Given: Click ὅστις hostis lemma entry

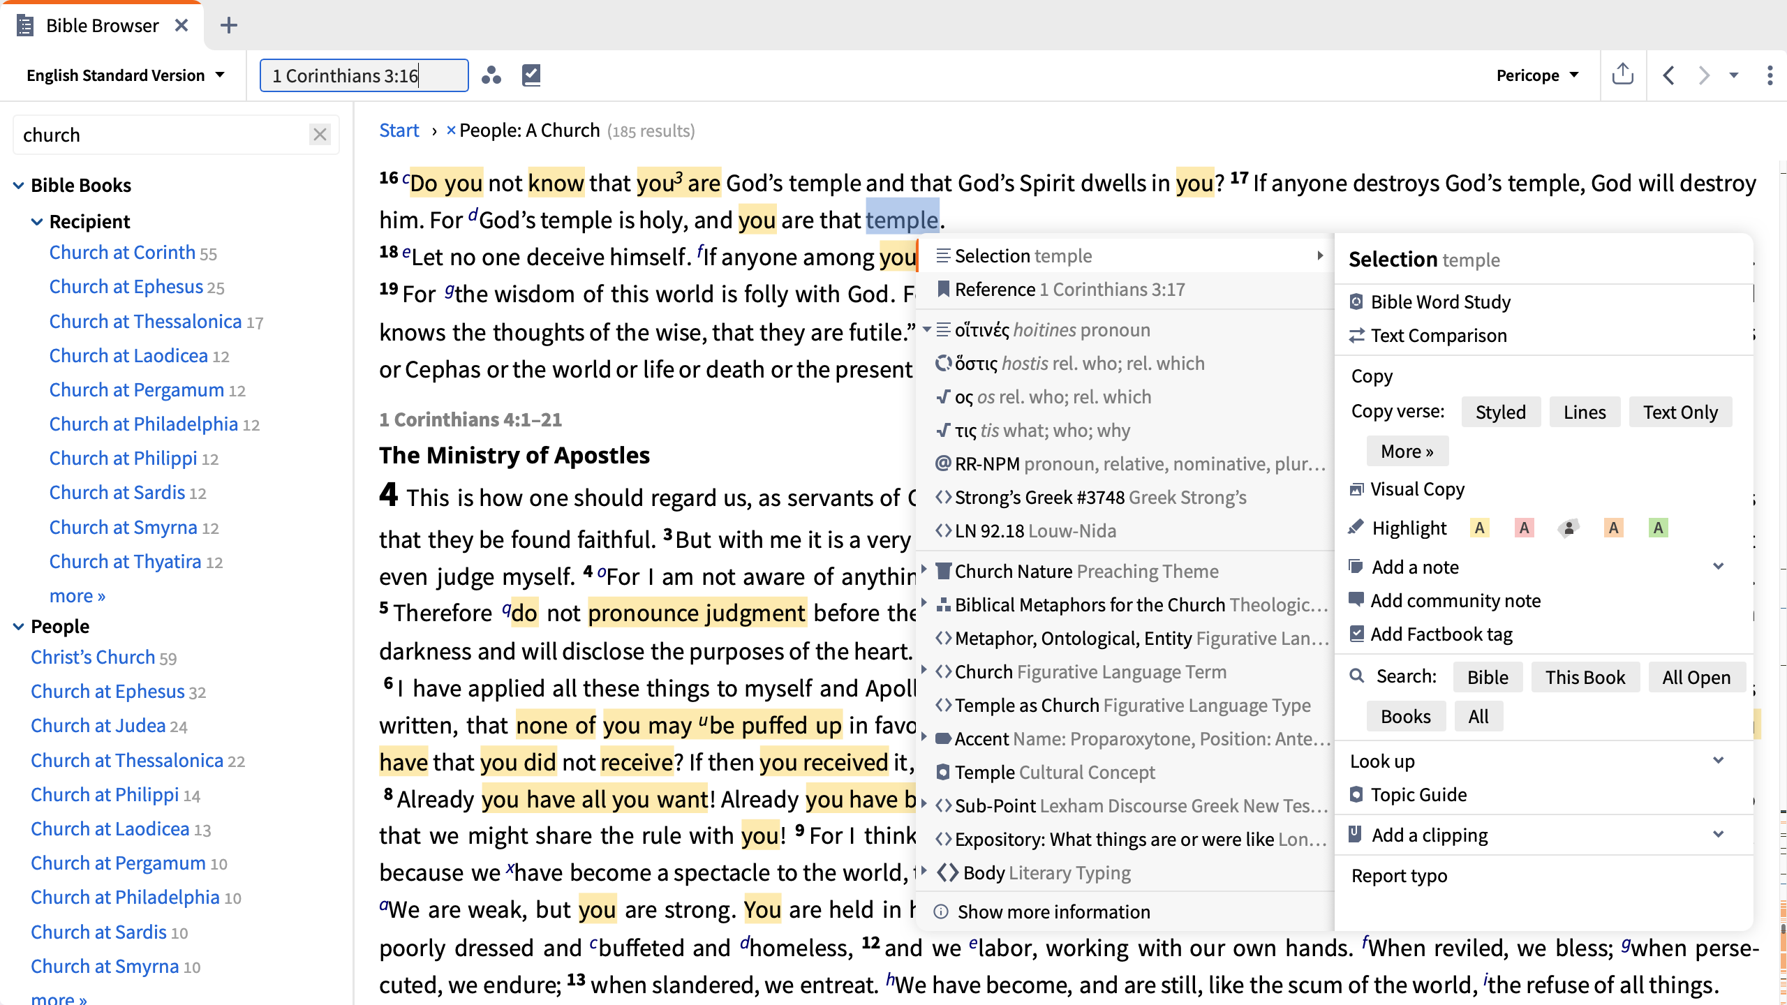Looking at the screenshot, I should coord(1125,364).
